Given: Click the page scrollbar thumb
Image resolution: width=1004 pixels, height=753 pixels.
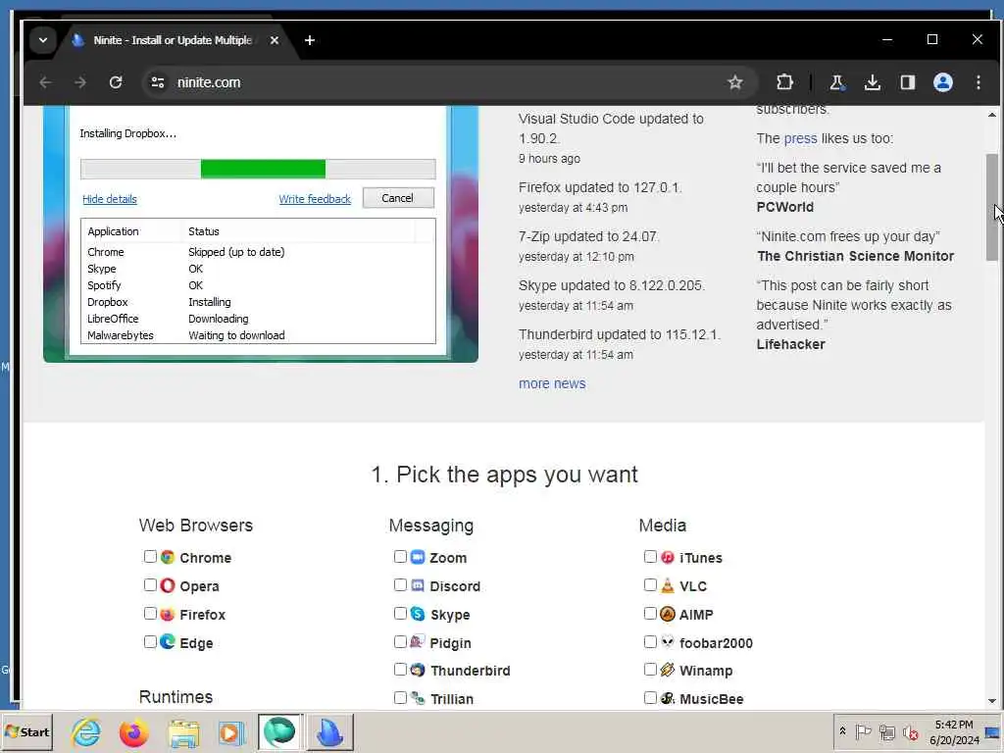Looking at the screenshot, I should 992,207.
